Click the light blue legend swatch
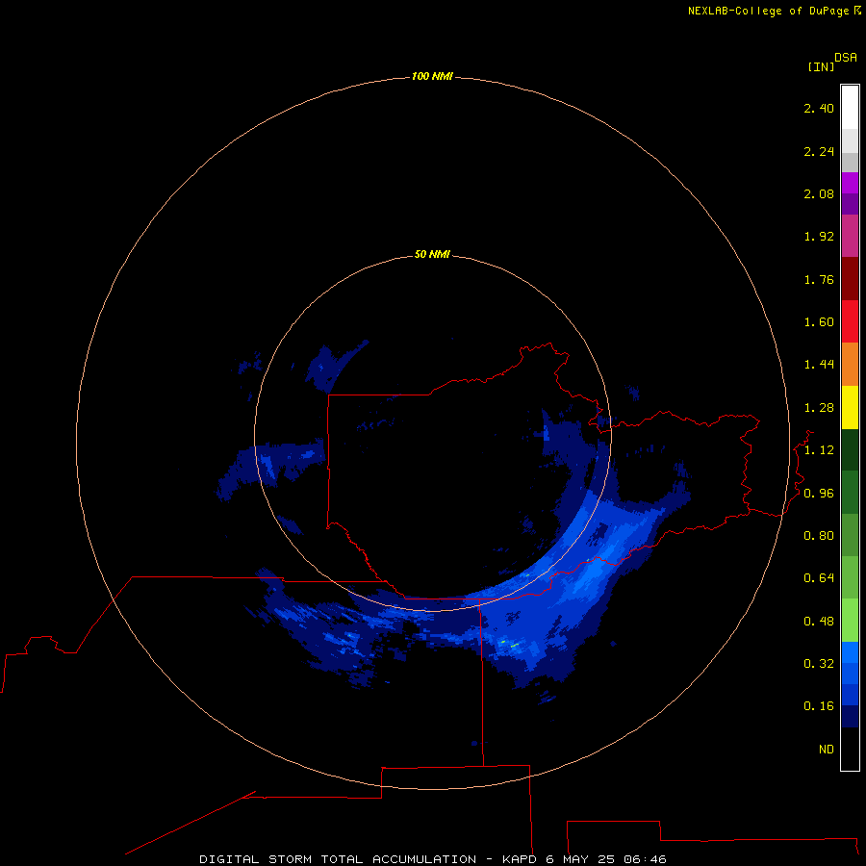866x866 pixels. click(x=850, y=652)
